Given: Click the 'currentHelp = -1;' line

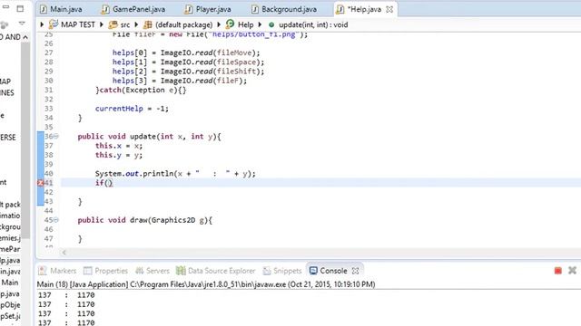Looking at the screenshot, I should coord(132,109).
